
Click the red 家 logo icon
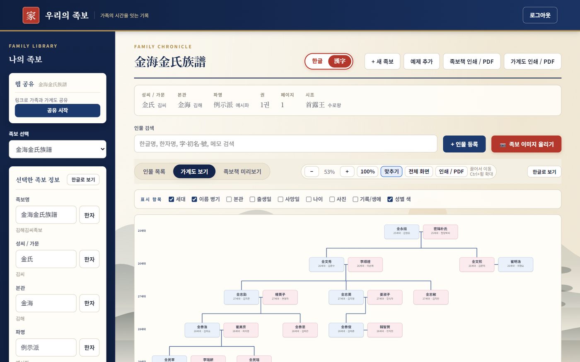coord(31,15)
